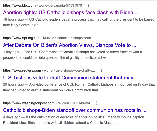Open the BBC headline about abortion rights
157x131 pixels.
(71, 12)
